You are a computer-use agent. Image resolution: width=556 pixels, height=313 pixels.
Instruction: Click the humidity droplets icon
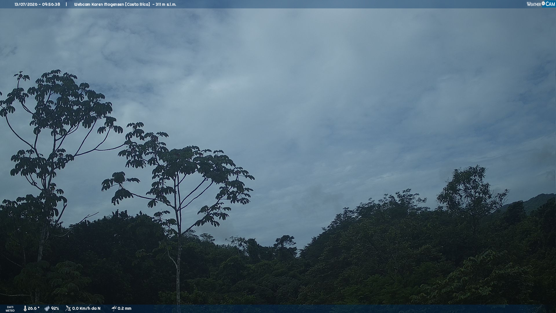point(47,309)
